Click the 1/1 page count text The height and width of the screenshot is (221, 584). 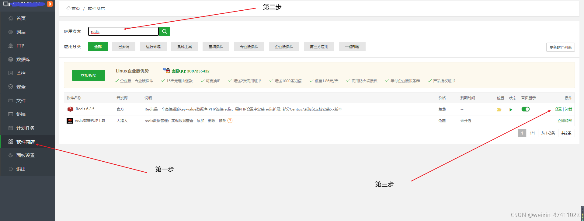click(532, 133)
